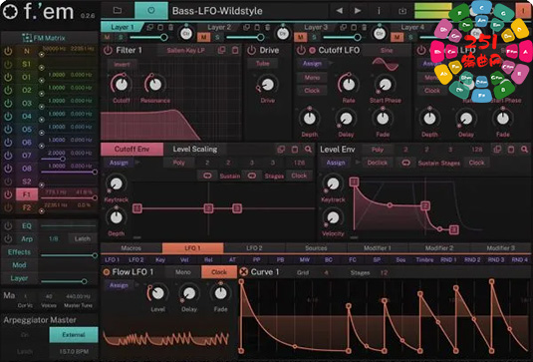Image resolution: width=533 pixels, height=362 pixels.
Task: Switch to the Layer 2 tab
Action: [x=219, y=27]
